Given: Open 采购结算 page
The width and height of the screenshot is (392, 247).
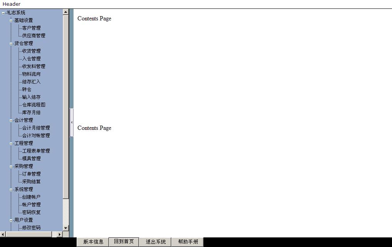Looking at the screenshot, I should coord(31,182).
